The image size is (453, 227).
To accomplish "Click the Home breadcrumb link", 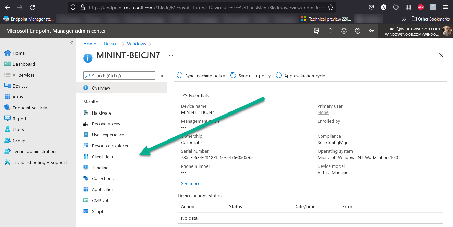I will point(90,44).
